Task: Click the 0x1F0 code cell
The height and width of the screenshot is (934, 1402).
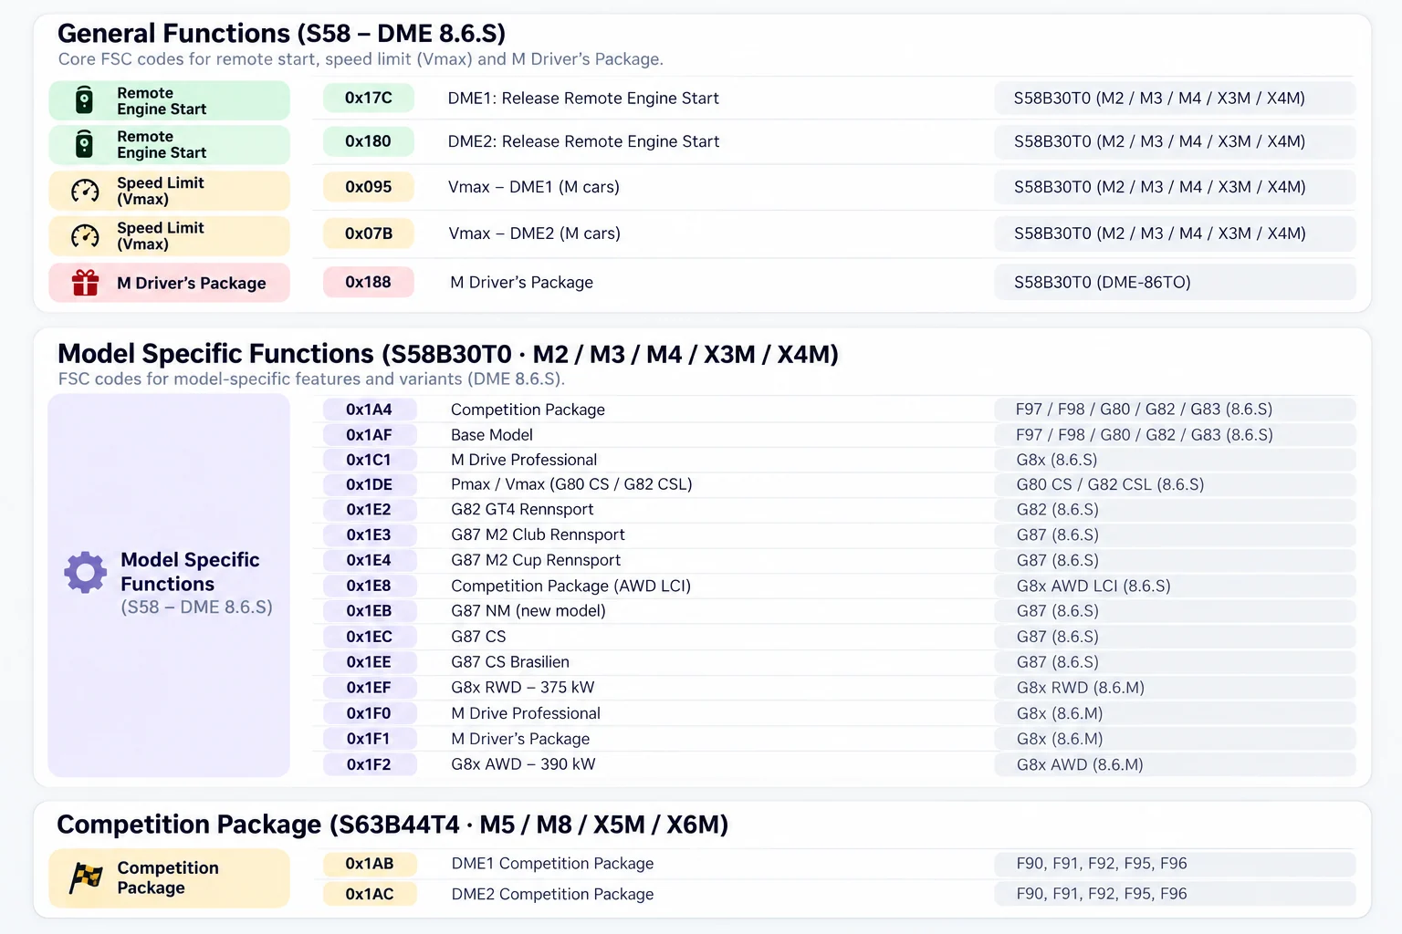Action: (x=370, y=713)
